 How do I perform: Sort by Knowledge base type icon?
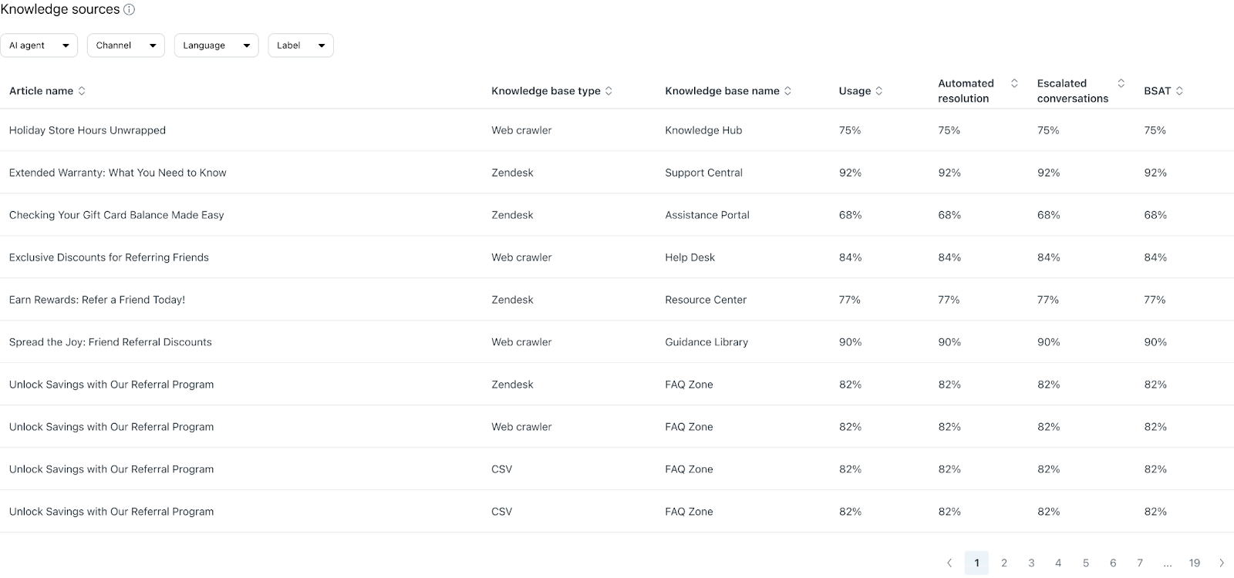click(x=609, y=91)
